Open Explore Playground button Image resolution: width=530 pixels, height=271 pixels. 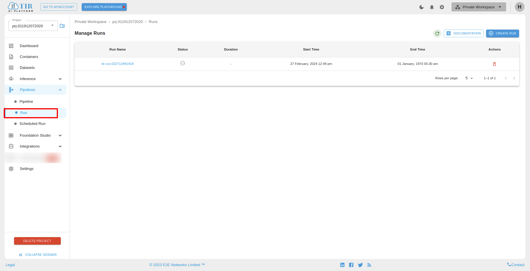(104, 7)
